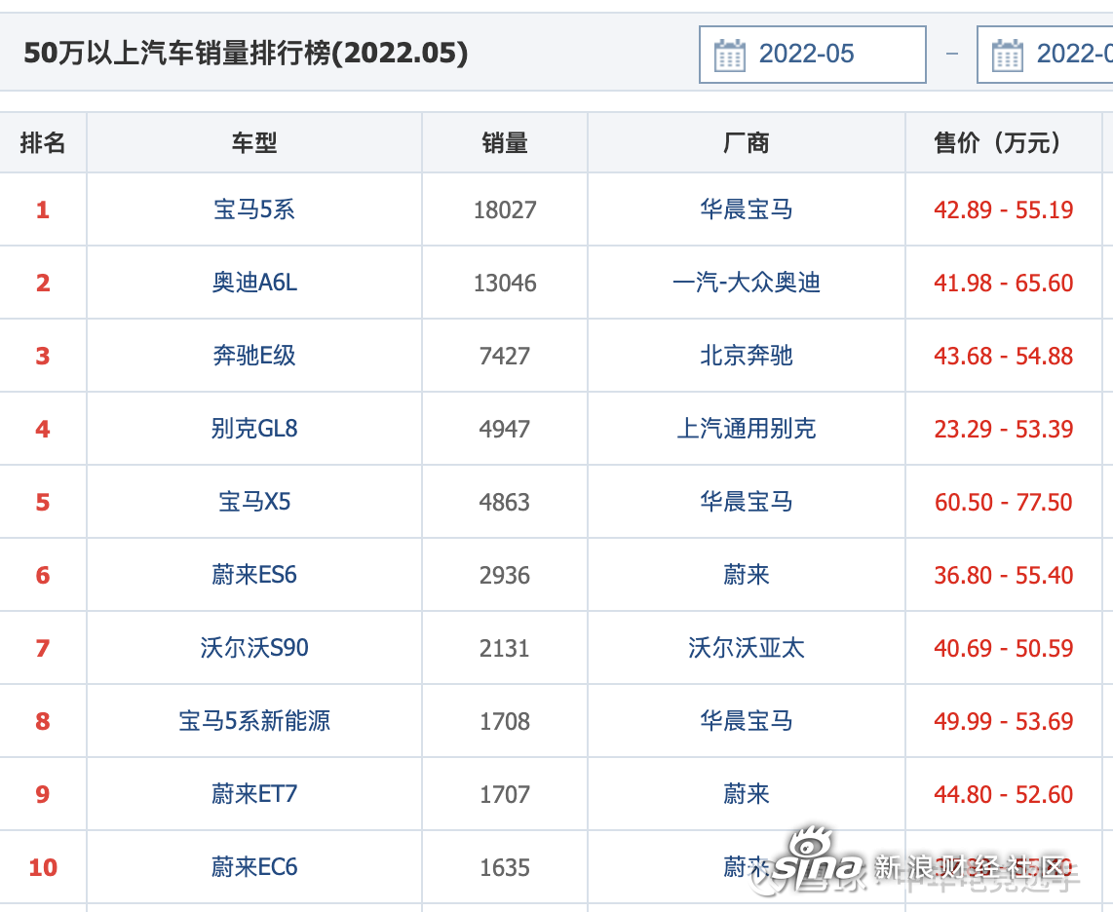1113x912 pixels.
Task: Click sales figure 2131
Action: 505,649
